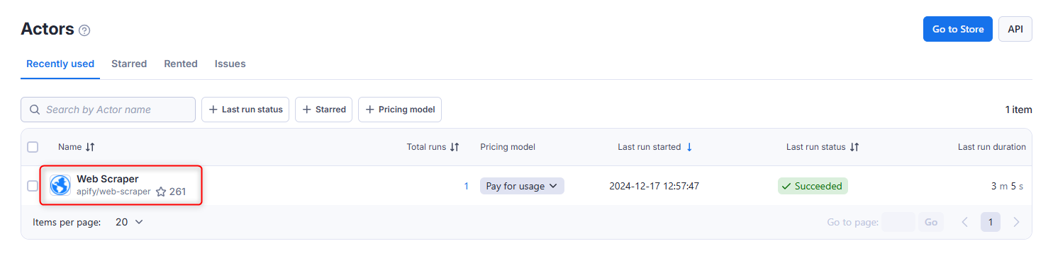
Task: Switch to the Starred tab
Action: (129, 64)
